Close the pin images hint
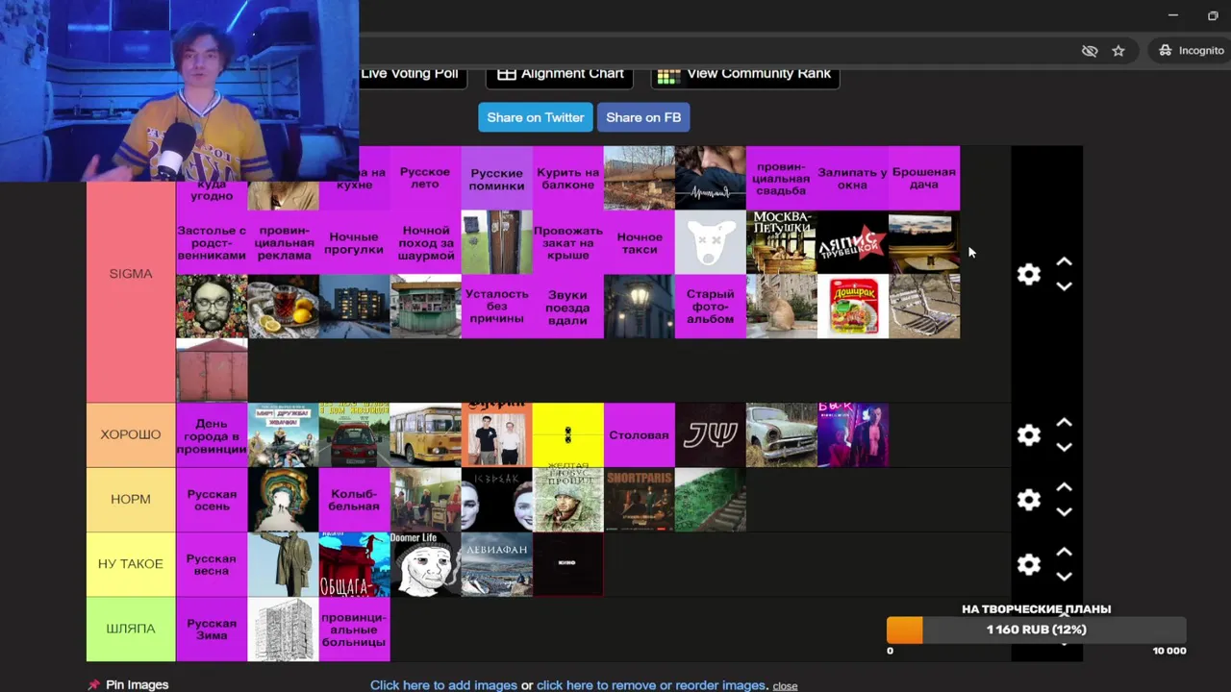This screenshot has height=692, width=1231. click(785, 686)
